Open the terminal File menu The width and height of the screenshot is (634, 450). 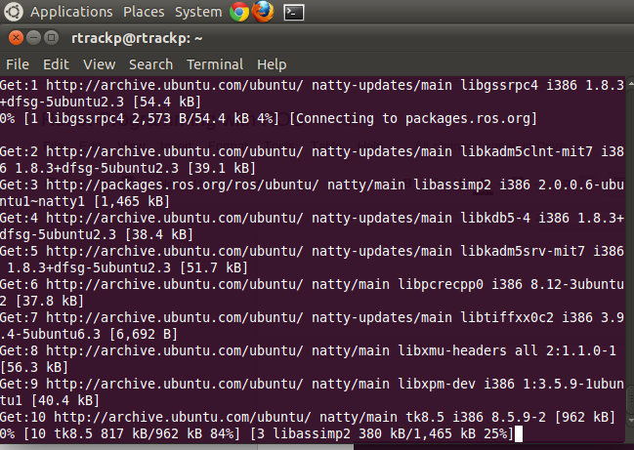point(18,64)
